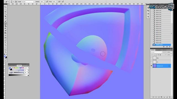The width and height of the screenshot is (177, 99).
Task: Select the Rectangular Marquee tool
Action: click(x=6, y=9)
